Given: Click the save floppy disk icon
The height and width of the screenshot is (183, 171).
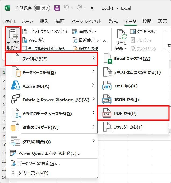Looking at the screenshot, I should (57, 8).
